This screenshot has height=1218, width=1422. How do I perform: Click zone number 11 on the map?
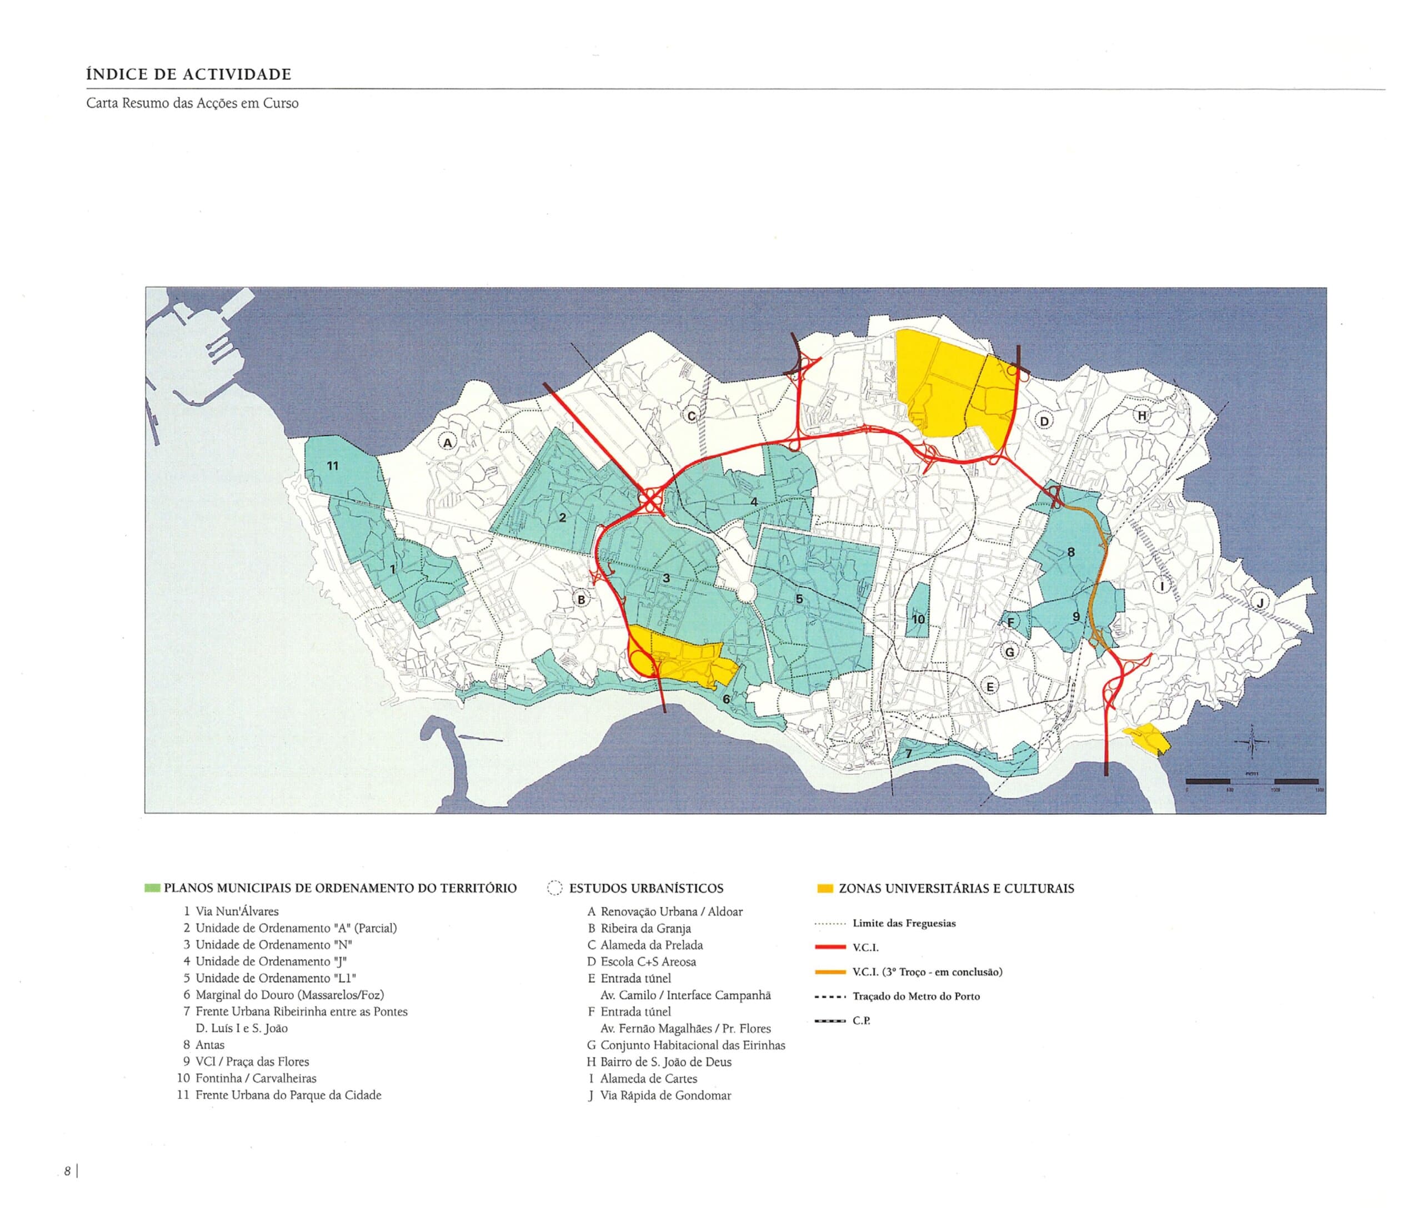coord(332,466)
